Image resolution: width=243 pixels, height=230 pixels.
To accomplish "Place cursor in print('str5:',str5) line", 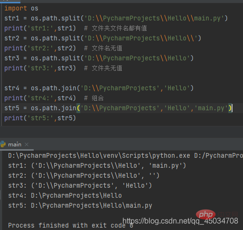I will tap(40, 118).
